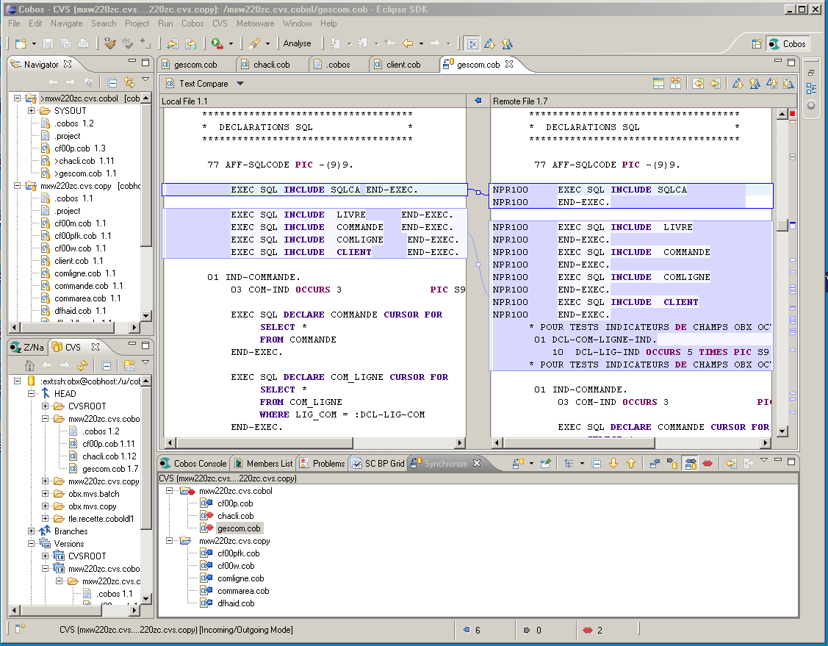Click the blue arrow between Local and Remote headers
This screenshot has width=828, height=646.
click(x=478, y=101)
